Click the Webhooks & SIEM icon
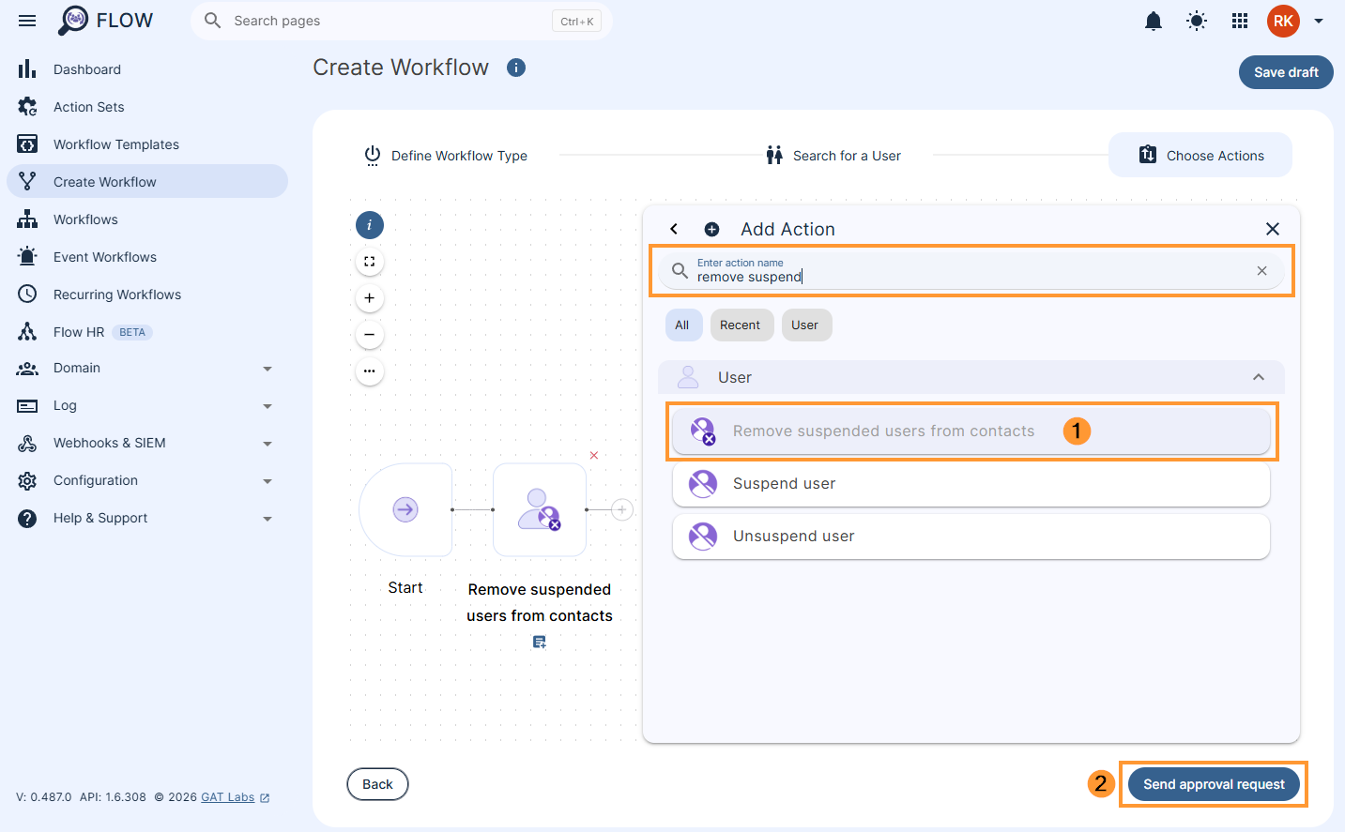The height and width of the screenshot is (832, 1345). (27, 444)
